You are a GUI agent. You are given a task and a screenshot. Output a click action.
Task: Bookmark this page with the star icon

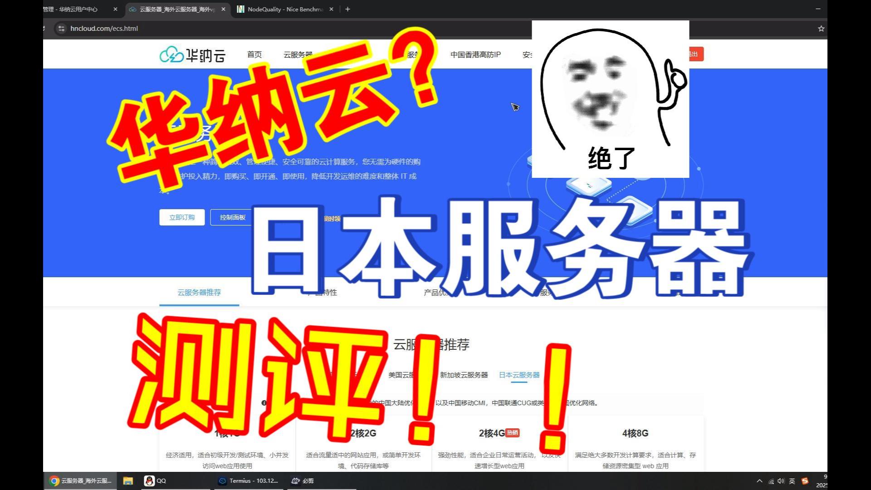pos(821,29)
